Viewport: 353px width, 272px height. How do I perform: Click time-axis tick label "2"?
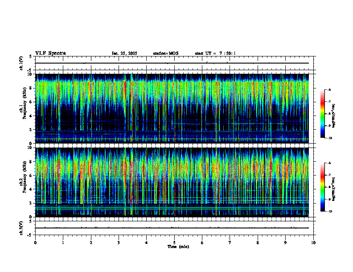coord(91,243)
